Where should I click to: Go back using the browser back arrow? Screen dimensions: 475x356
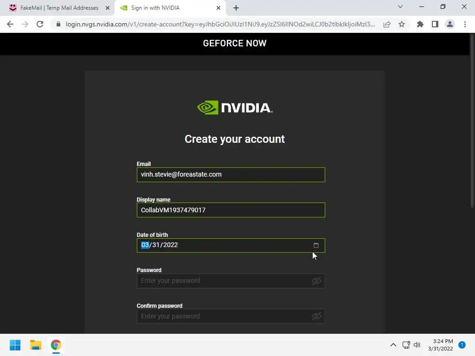10,24
